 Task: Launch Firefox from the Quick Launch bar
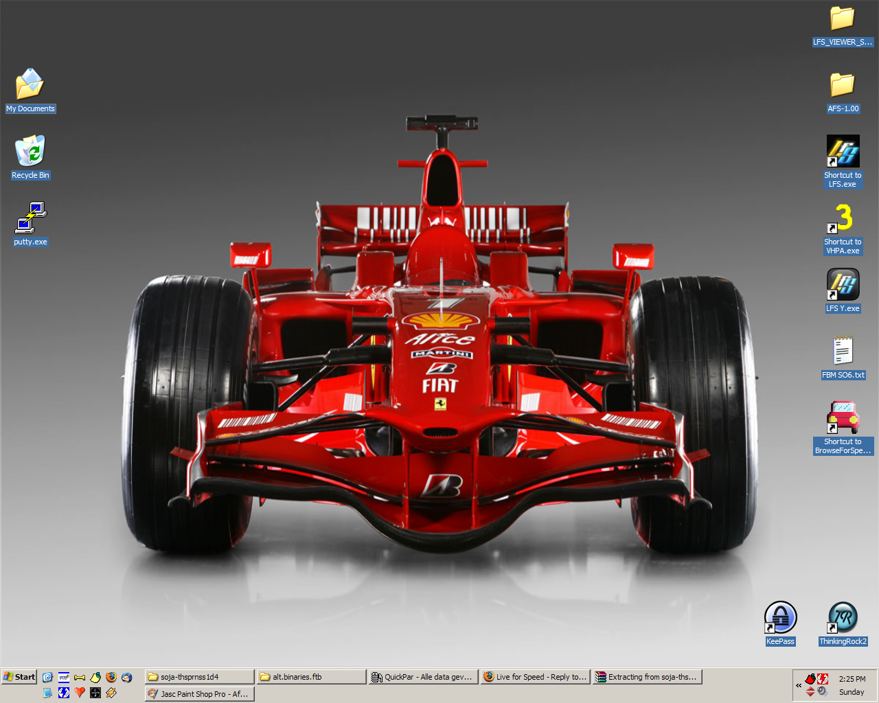(x=111, y=677)
